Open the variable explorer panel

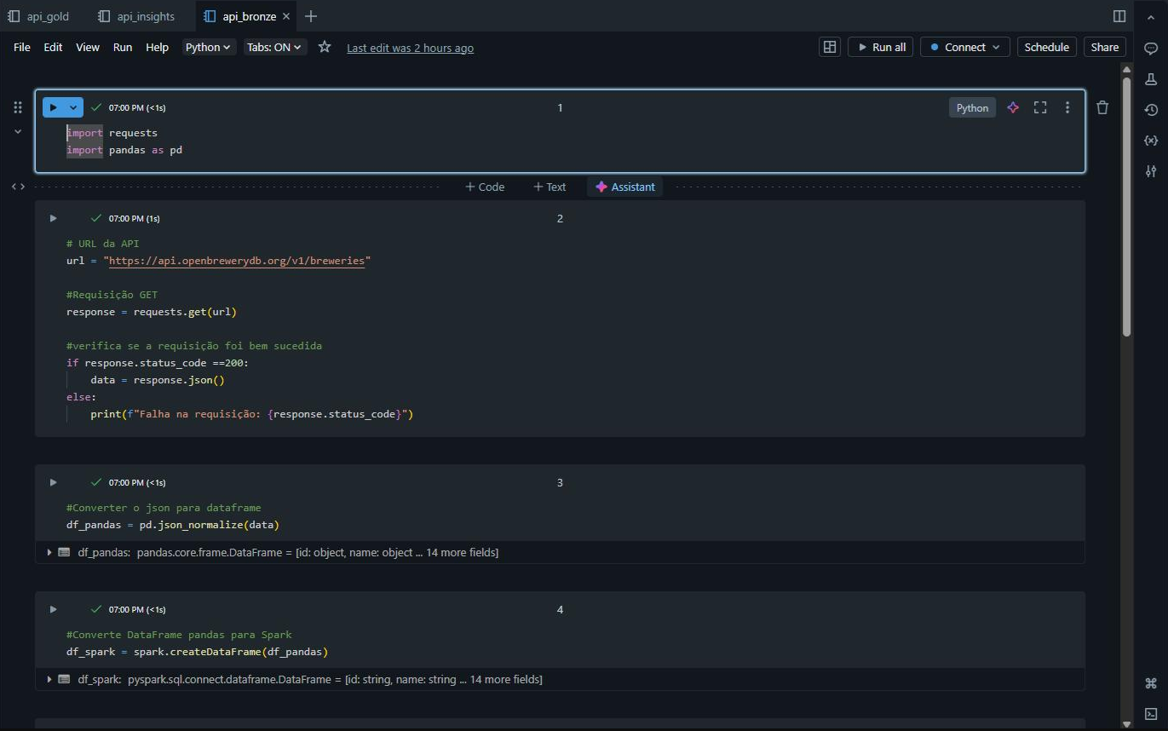tap(1151, 140)
